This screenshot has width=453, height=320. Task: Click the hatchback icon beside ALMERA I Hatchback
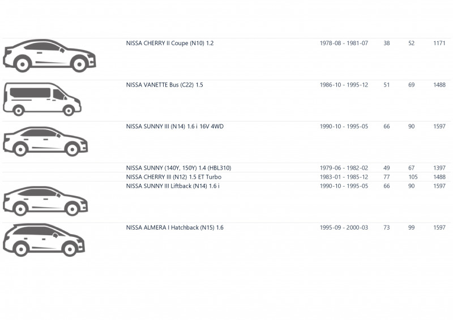coord(44,240)
